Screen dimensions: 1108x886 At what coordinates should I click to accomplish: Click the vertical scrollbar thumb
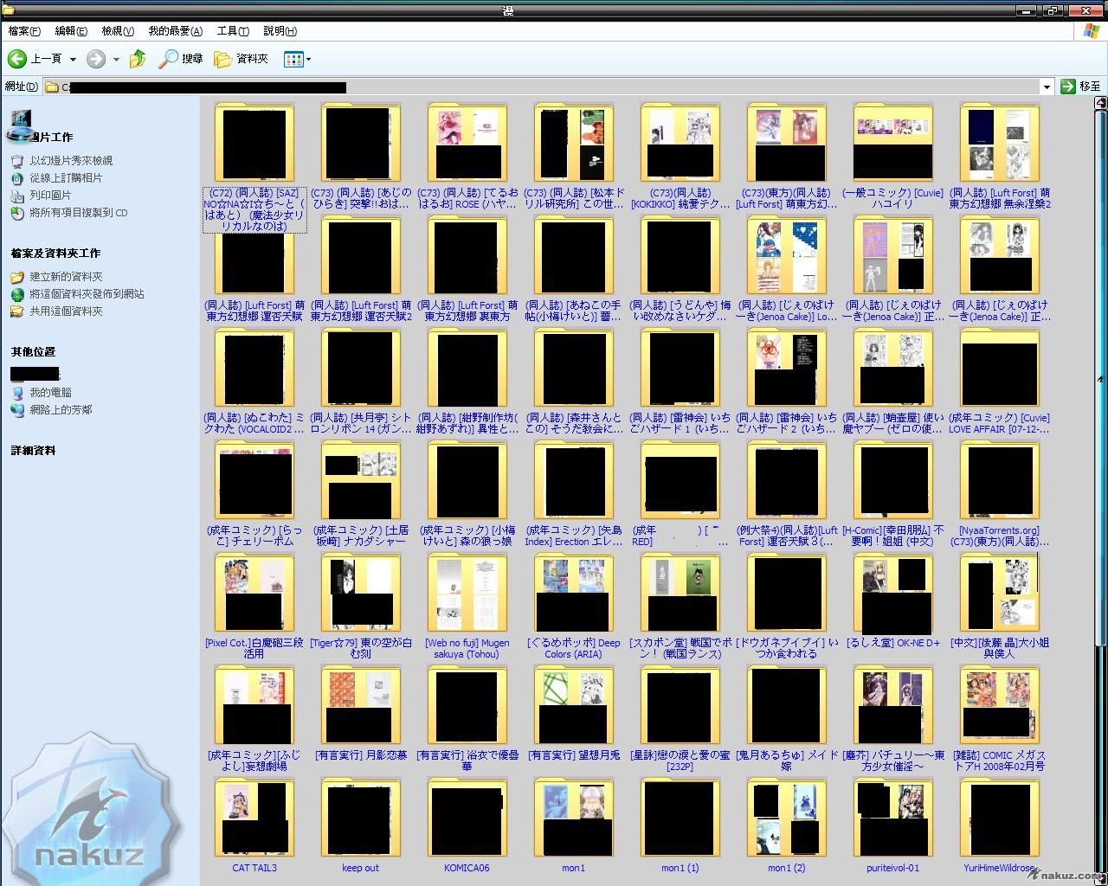(x=1100, y=377)
